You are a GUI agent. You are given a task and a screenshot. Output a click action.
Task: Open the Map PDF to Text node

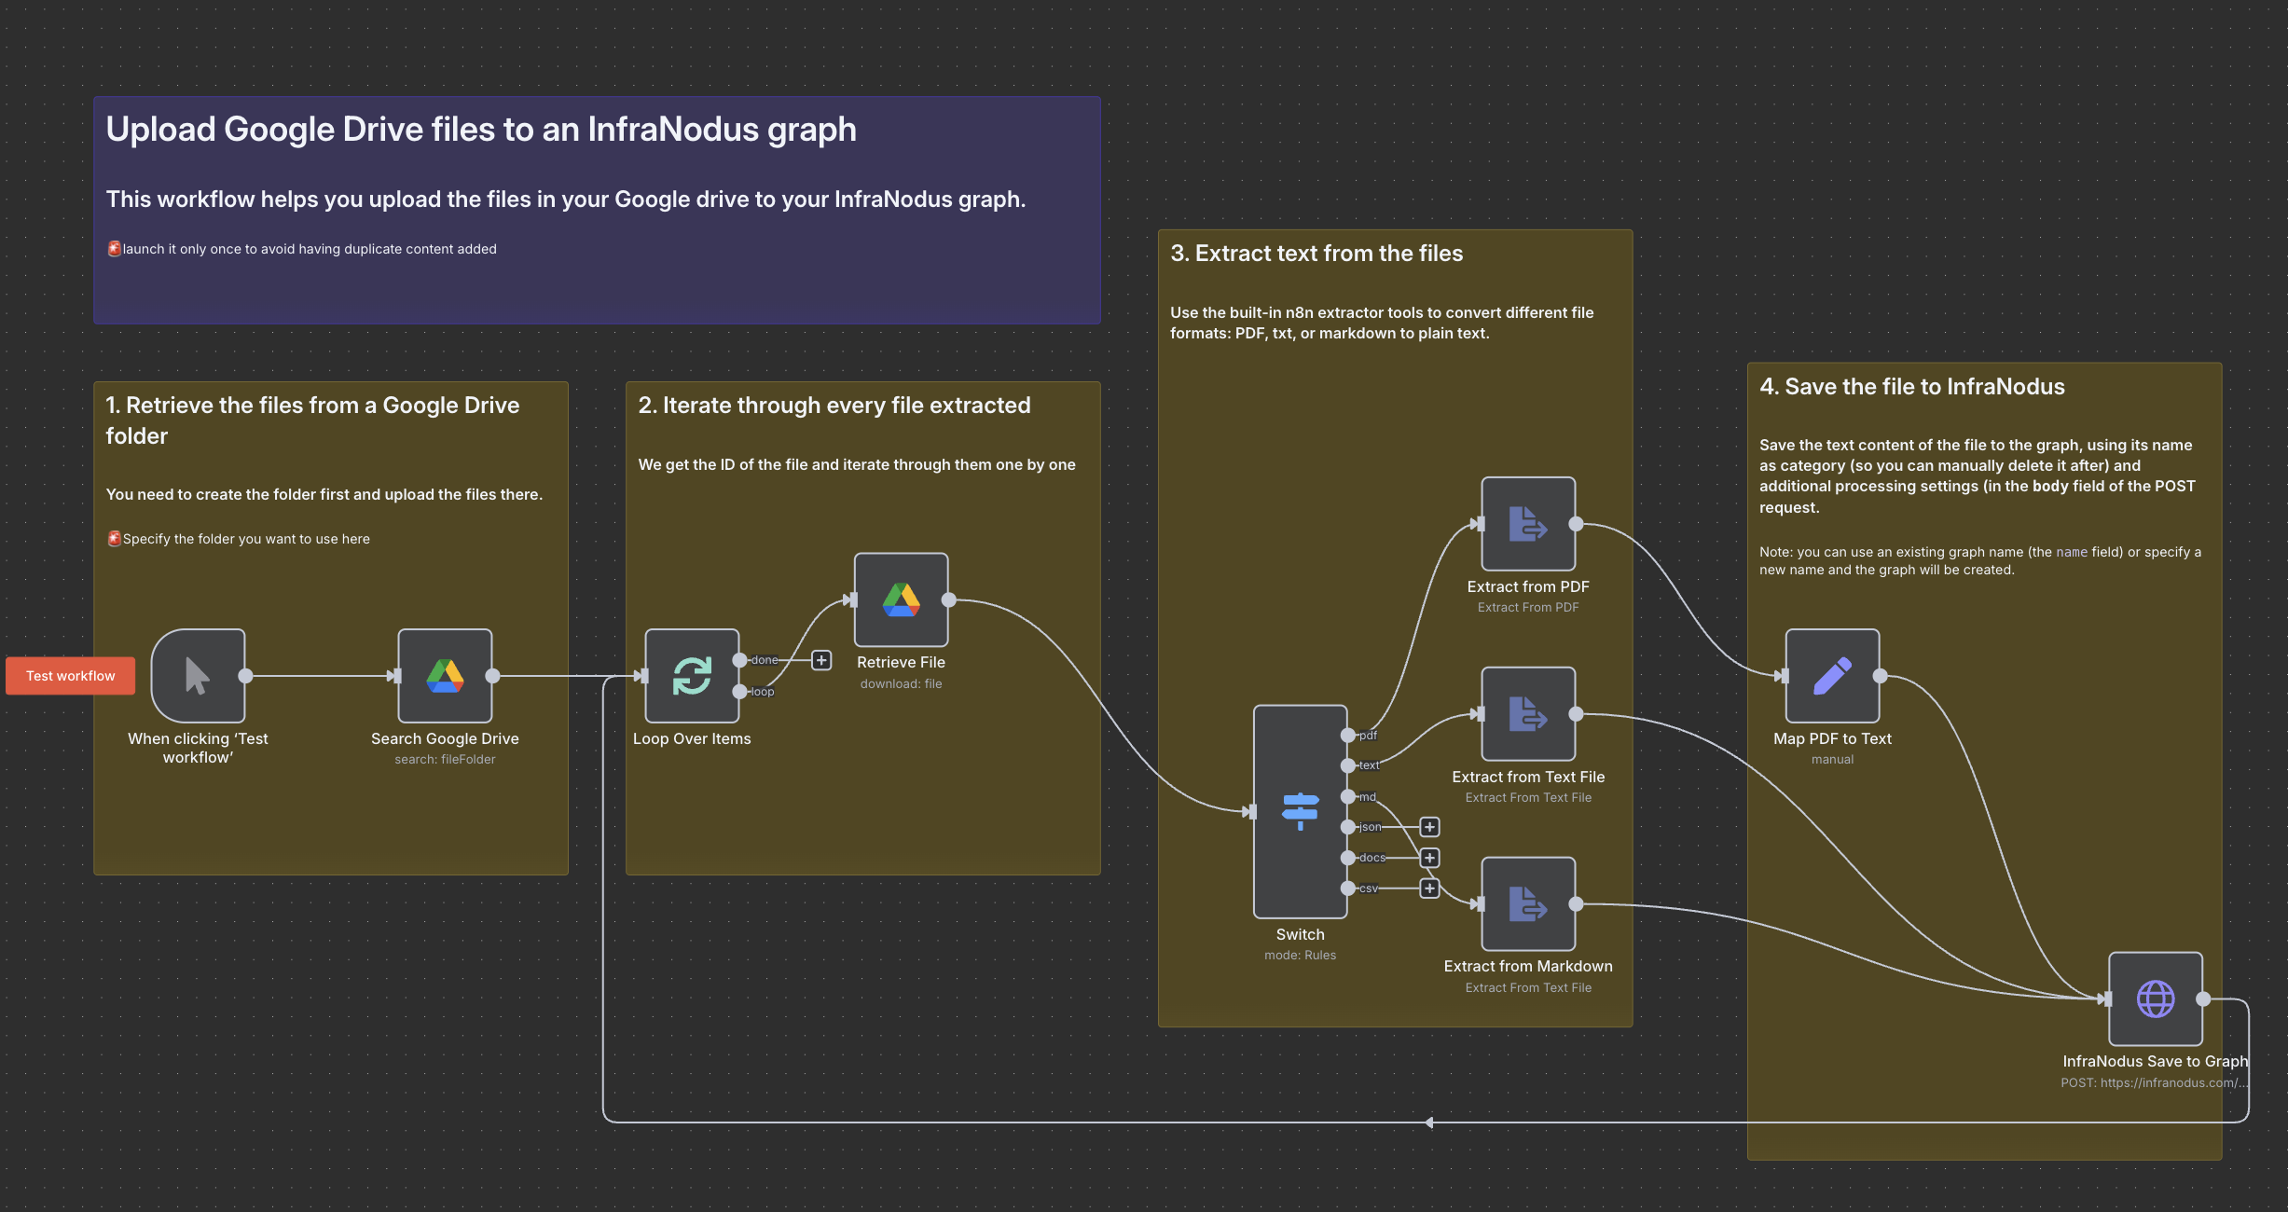click(x=1832, y=676)
